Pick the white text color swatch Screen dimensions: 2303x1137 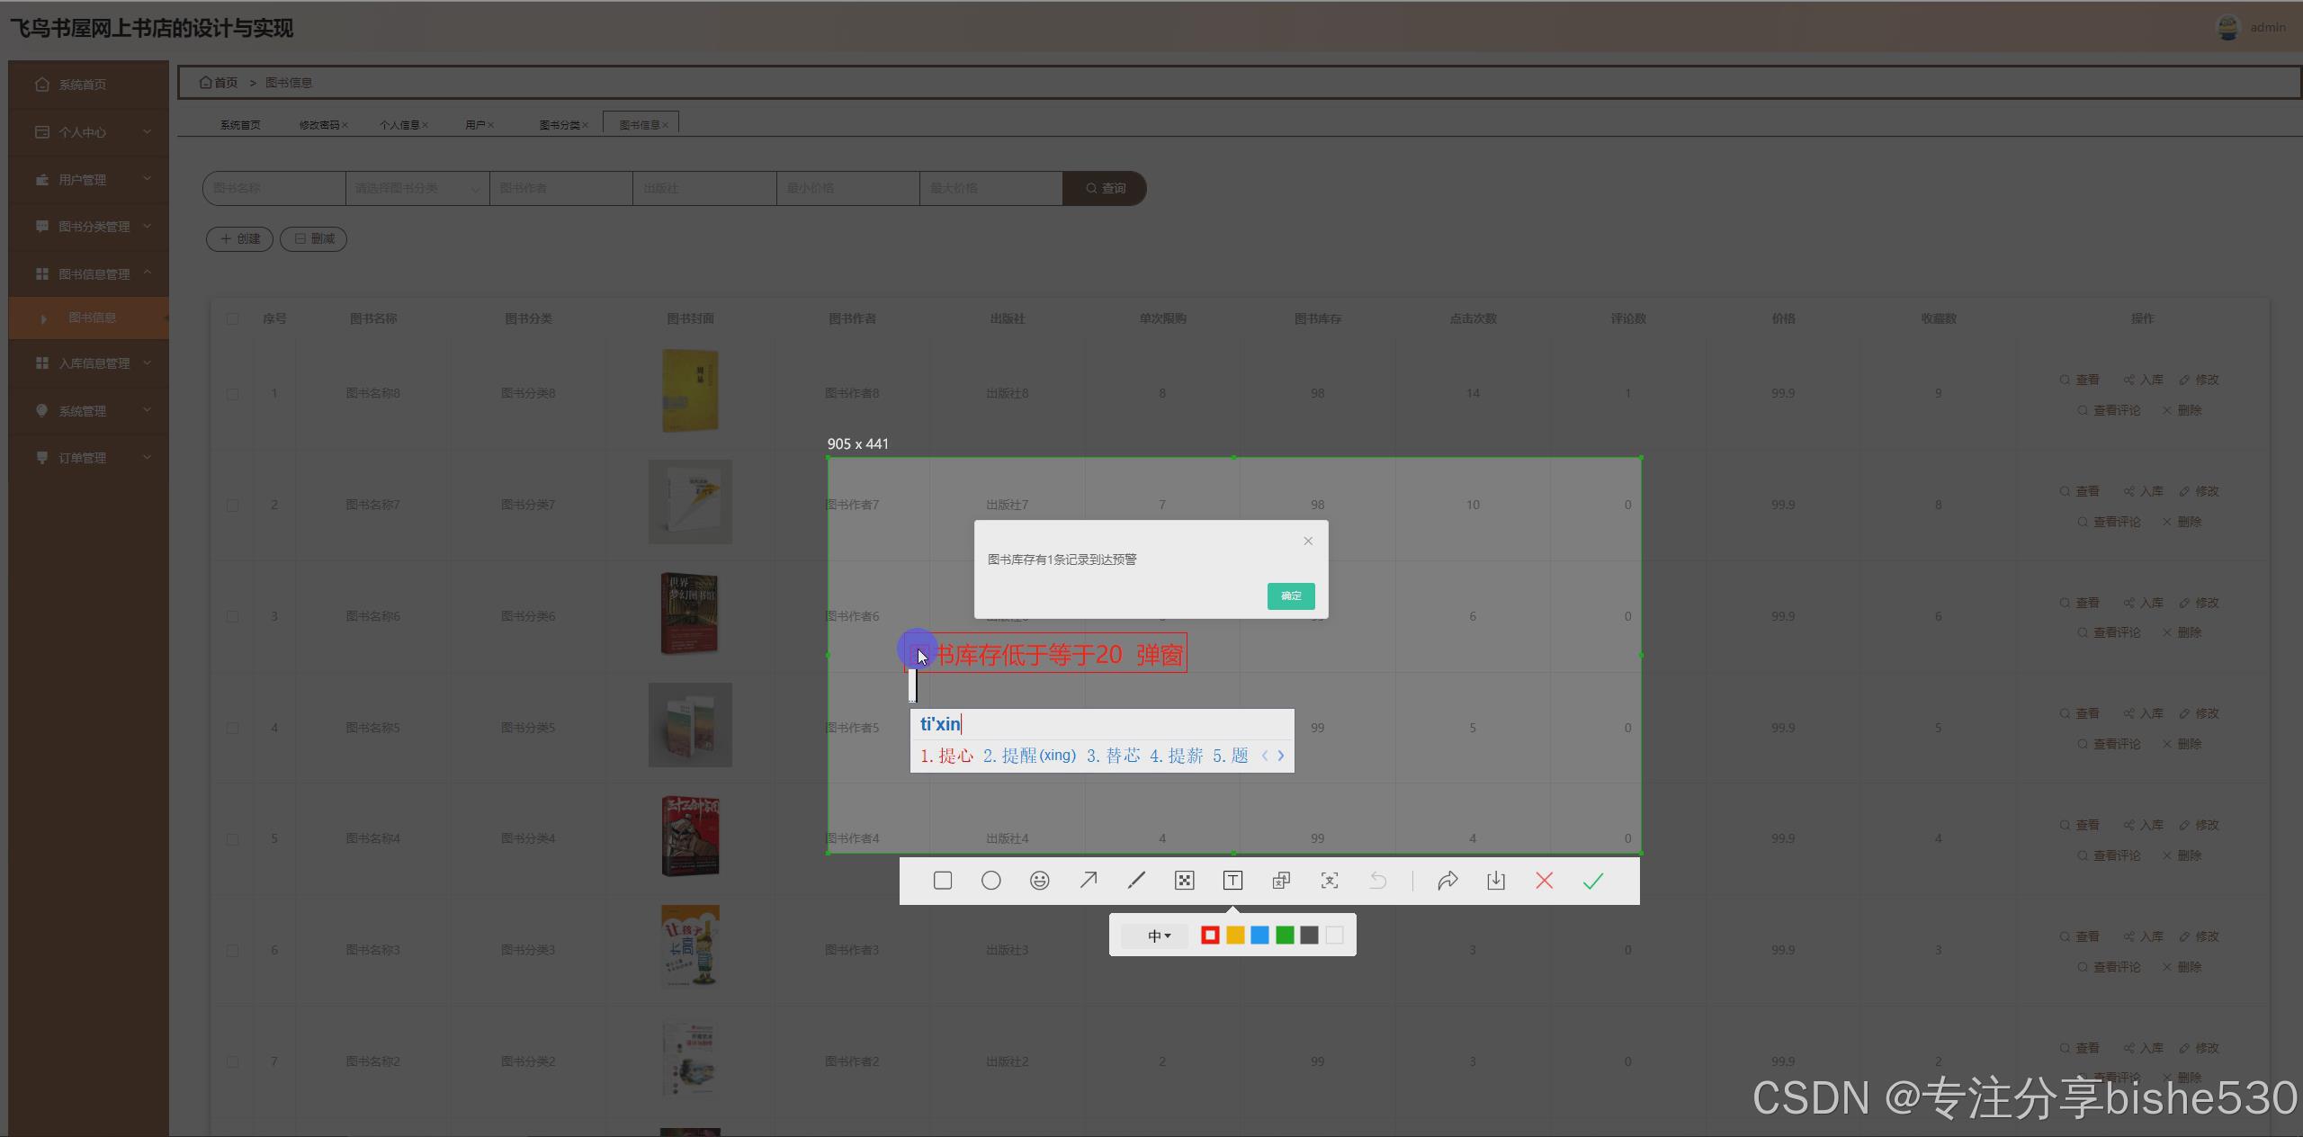[x=1334, y=936]
